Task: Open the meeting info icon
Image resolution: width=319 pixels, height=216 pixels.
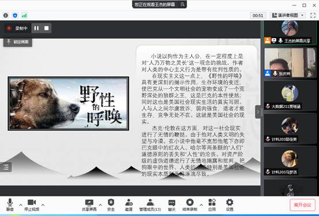Action: coord(6,16)
